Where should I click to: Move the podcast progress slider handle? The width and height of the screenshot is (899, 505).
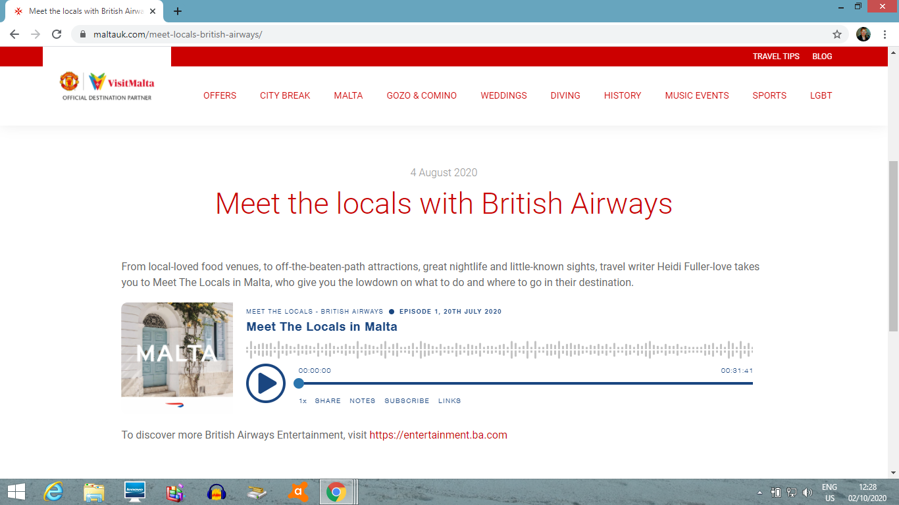299,383
